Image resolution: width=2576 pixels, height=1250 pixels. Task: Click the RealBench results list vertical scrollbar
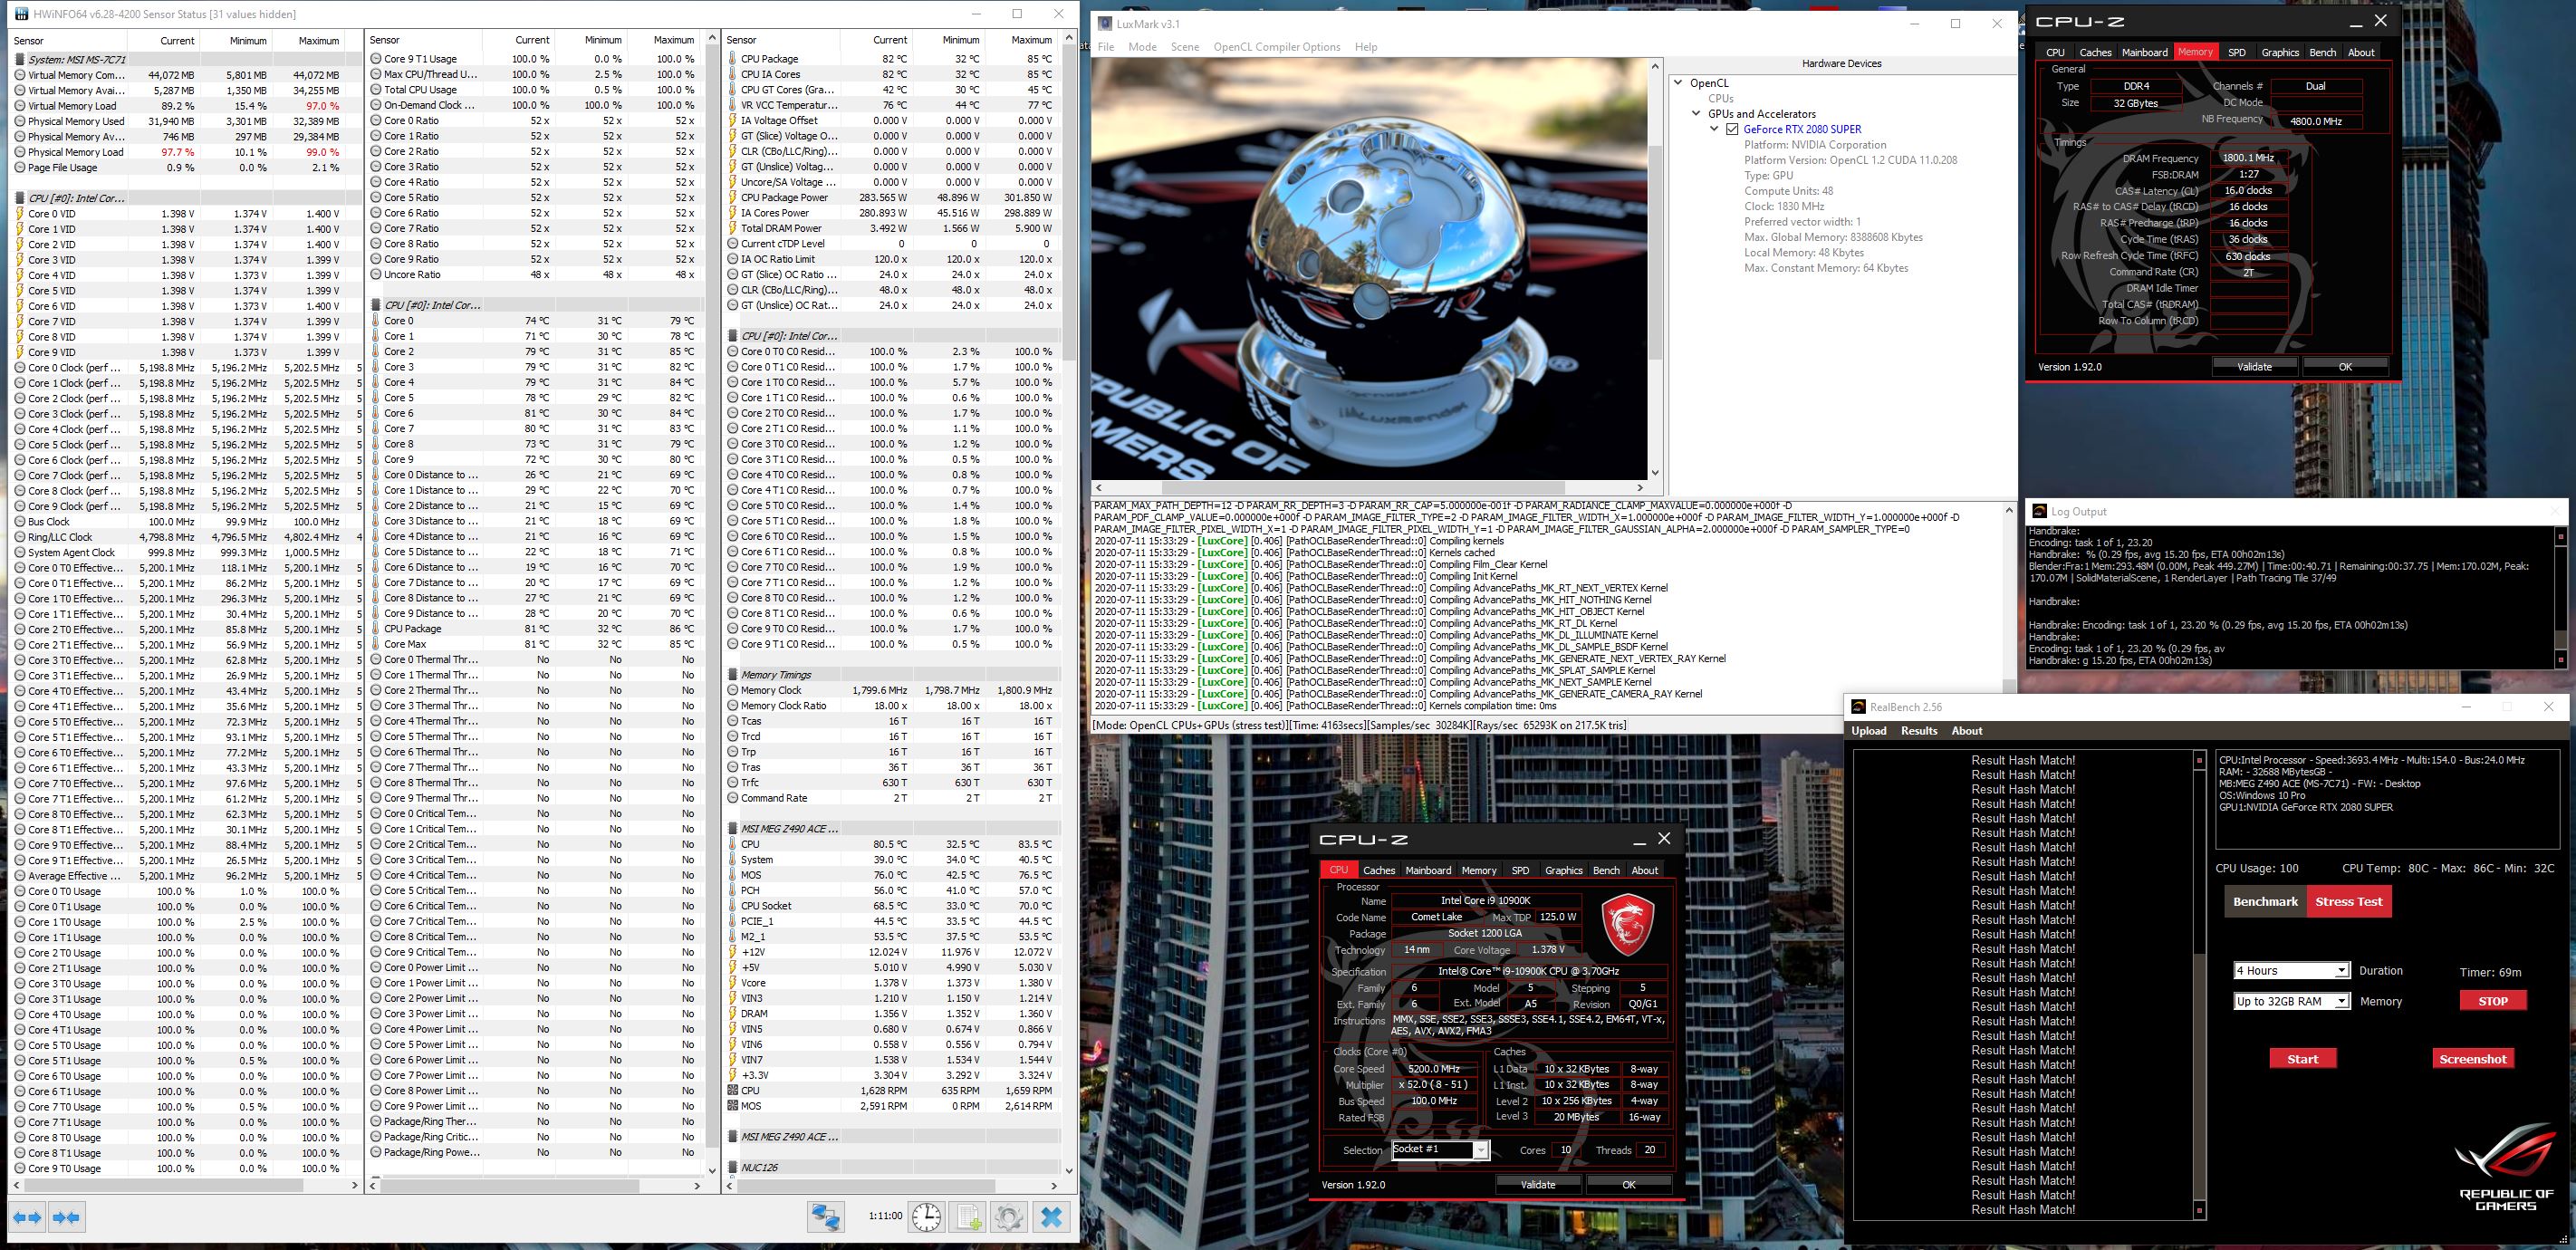pos(2199,986)
